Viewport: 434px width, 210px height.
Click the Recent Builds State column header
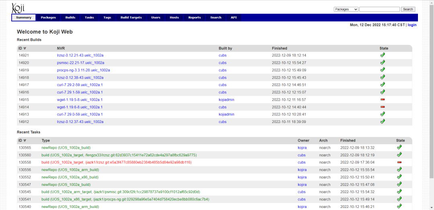pos(384,48)
